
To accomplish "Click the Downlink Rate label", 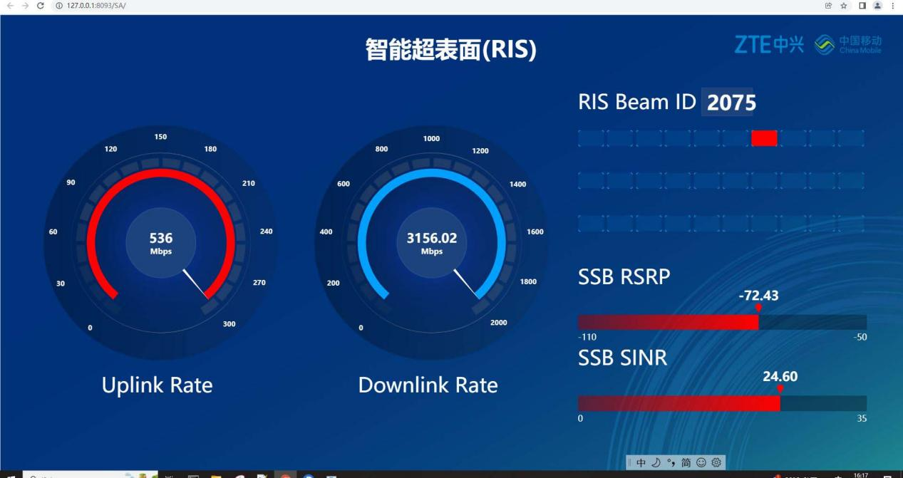I will click(428, 385).
